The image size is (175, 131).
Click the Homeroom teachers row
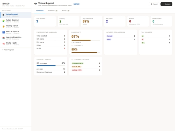pos(51,72)
